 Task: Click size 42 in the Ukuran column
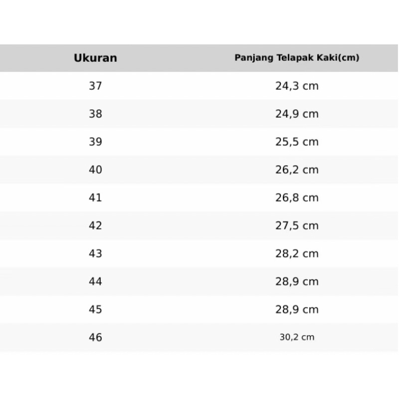[x=95, y=225]
